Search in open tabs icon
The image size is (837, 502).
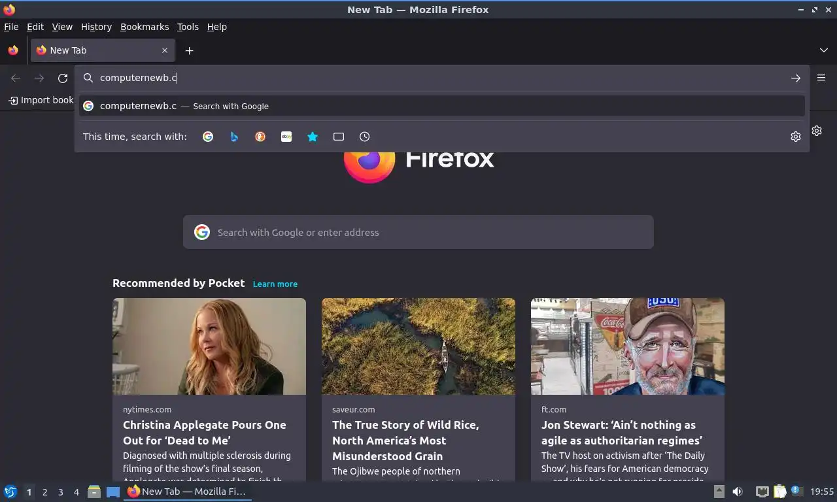(339, 137)
